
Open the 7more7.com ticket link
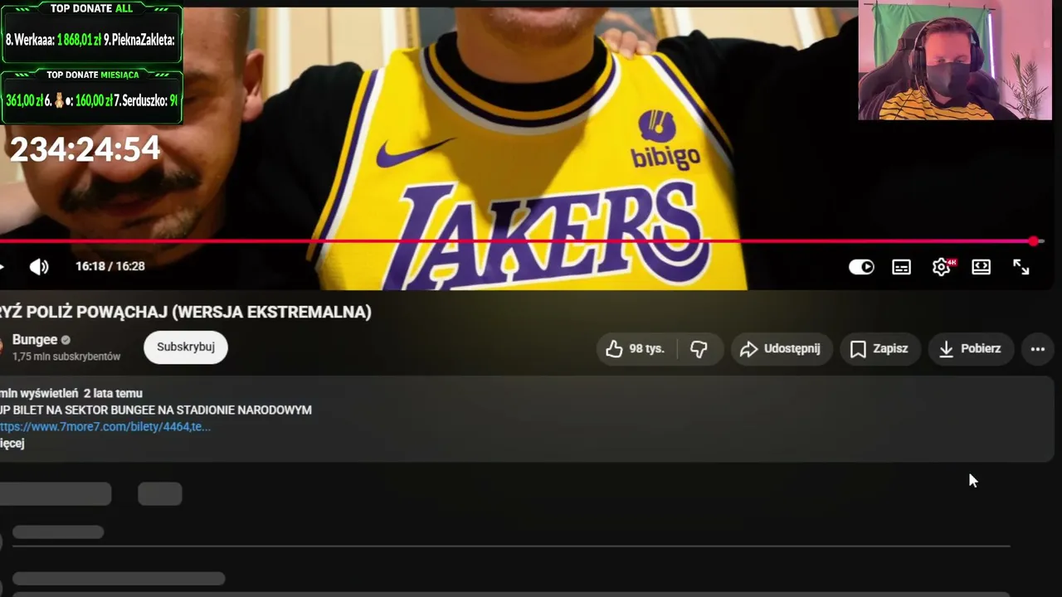(x=105, y=427)
